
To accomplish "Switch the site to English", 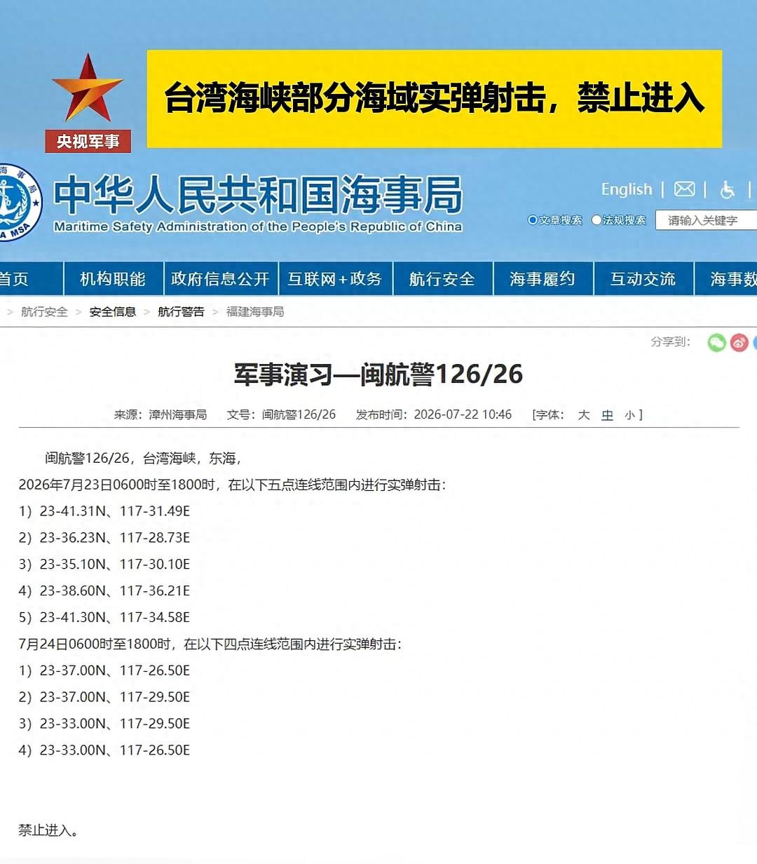I will click(627, 189).
